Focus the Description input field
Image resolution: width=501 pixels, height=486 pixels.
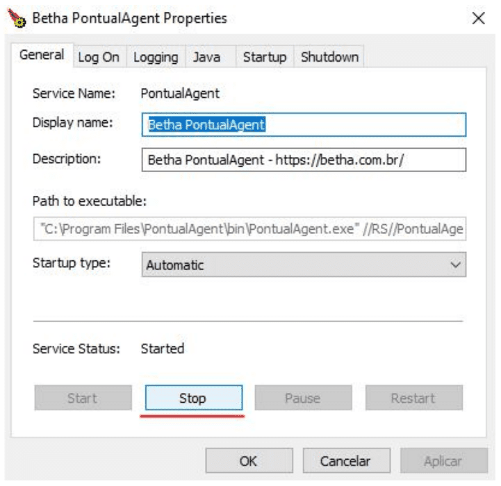click(x=304, y=160)
